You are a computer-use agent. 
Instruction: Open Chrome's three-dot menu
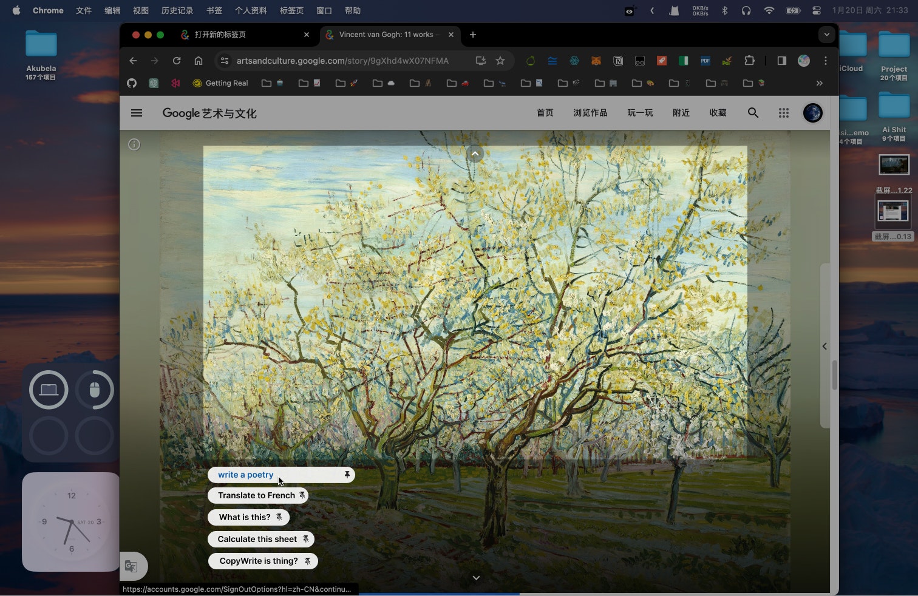click(x=826, y=61)
